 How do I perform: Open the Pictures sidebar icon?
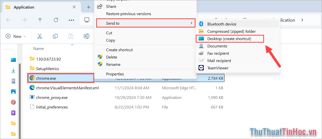(x=13, y=92)
